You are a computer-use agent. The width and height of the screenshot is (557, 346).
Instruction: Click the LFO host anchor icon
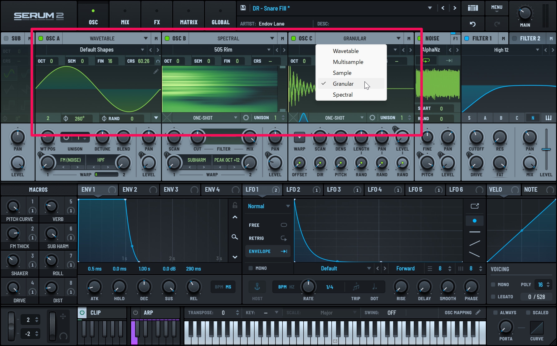[257, 286]
